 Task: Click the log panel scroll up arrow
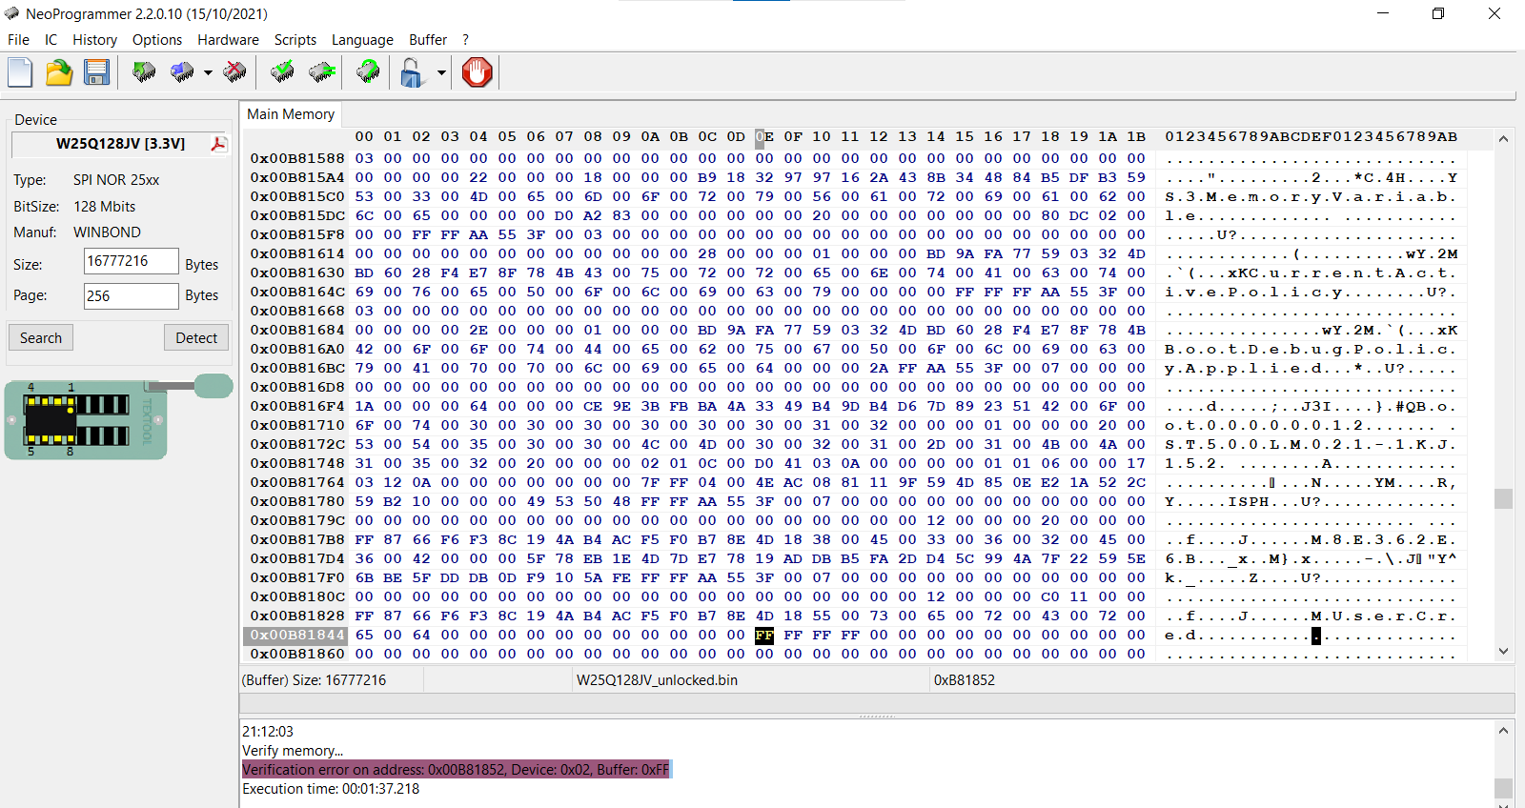1503,731
